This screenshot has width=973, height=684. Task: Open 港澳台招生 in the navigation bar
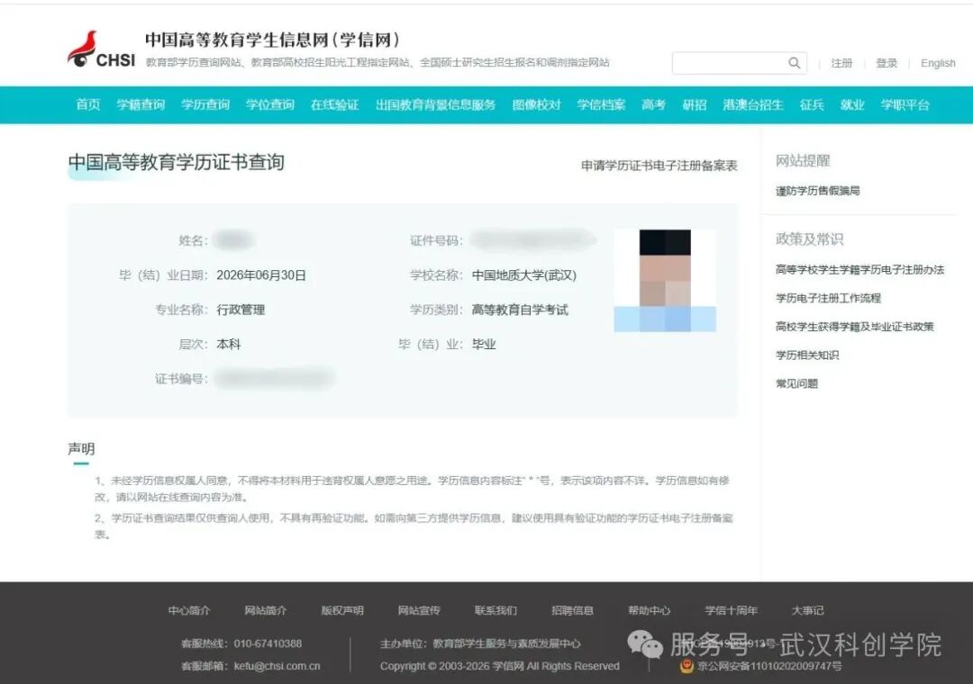click(x=752, y=104)
